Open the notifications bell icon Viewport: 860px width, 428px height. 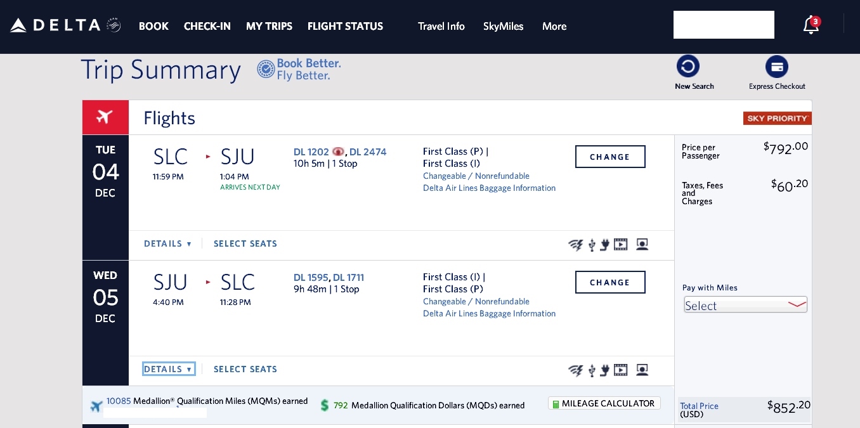click(x=811, y=25)
